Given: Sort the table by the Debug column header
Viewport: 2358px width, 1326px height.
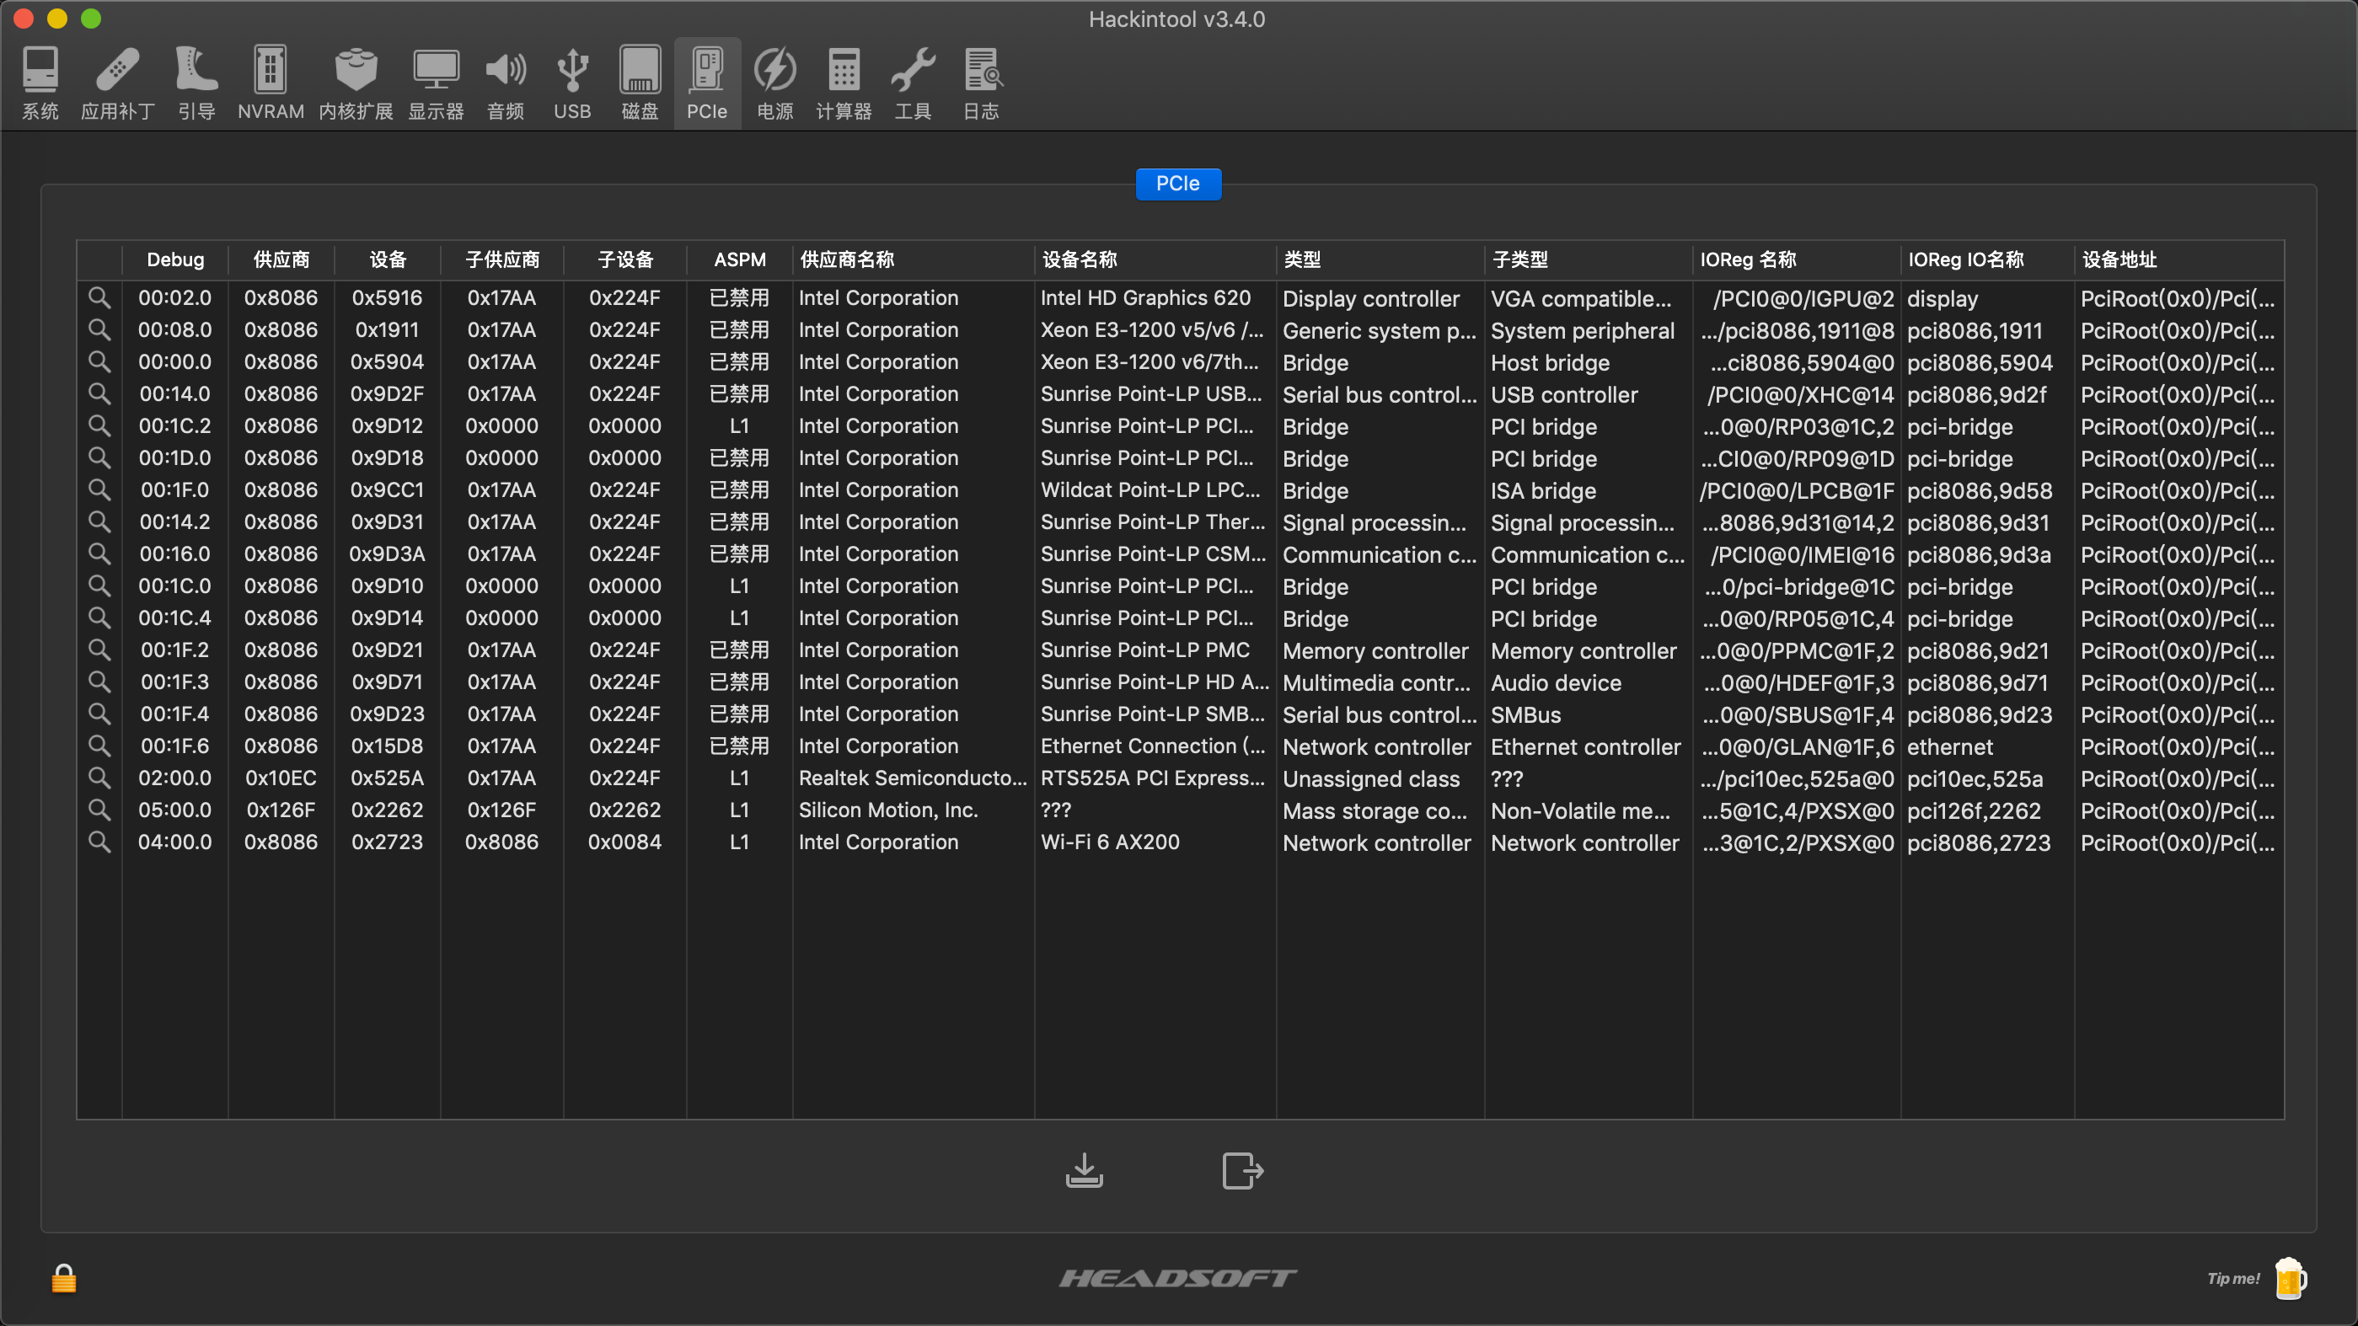Looking at the screenshot, I should pyautogui.click(x=174, y=259).
